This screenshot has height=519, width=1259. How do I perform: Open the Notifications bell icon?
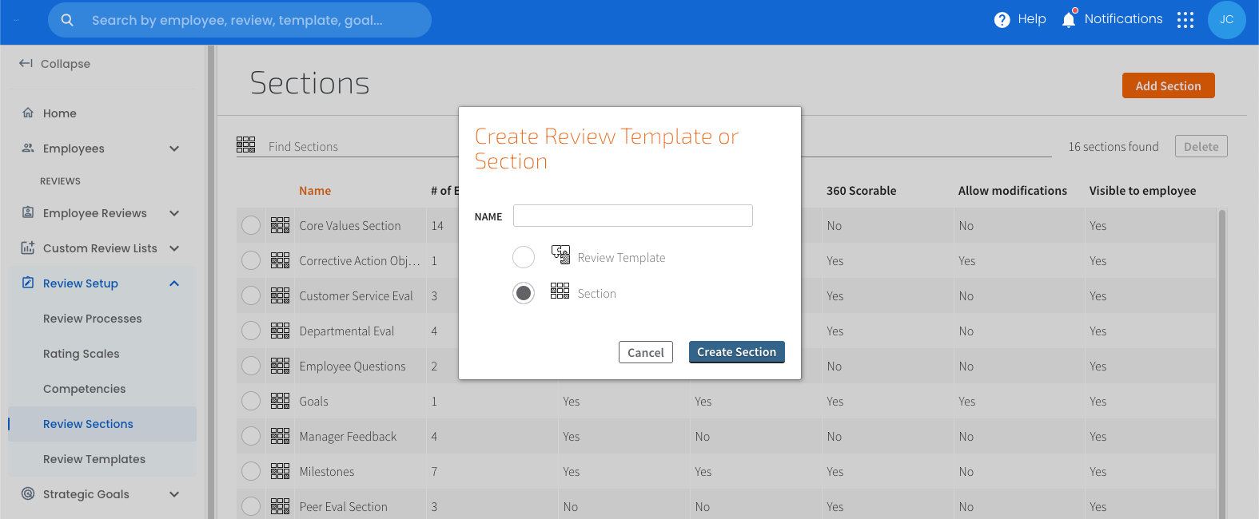[x=1069, y=19]
